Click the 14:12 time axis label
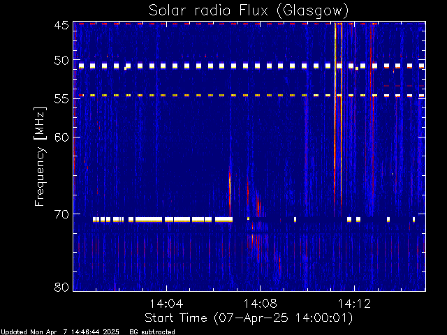The height and width of the screenshot is (335, 447). tap(354, 304)
